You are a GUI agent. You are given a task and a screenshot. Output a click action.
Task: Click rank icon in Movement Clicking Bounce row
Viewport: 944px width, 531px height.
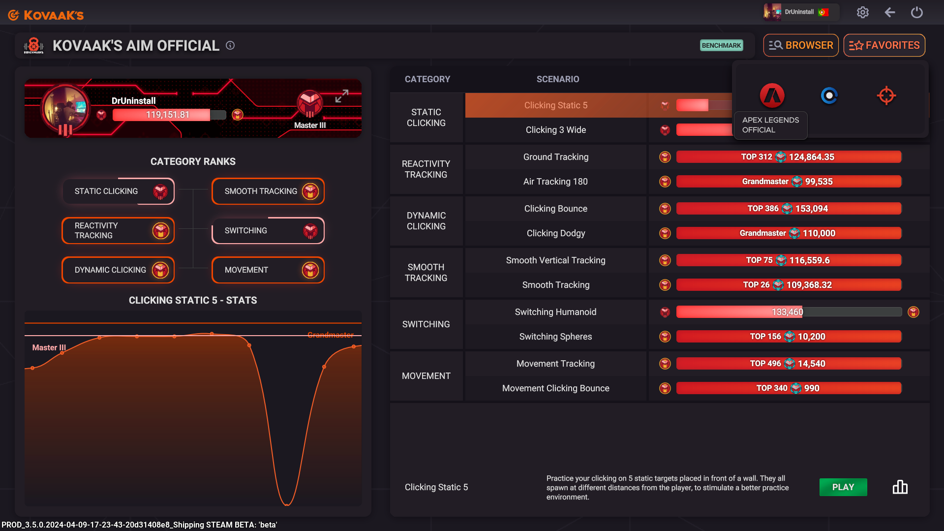click(x=665, y=388)
